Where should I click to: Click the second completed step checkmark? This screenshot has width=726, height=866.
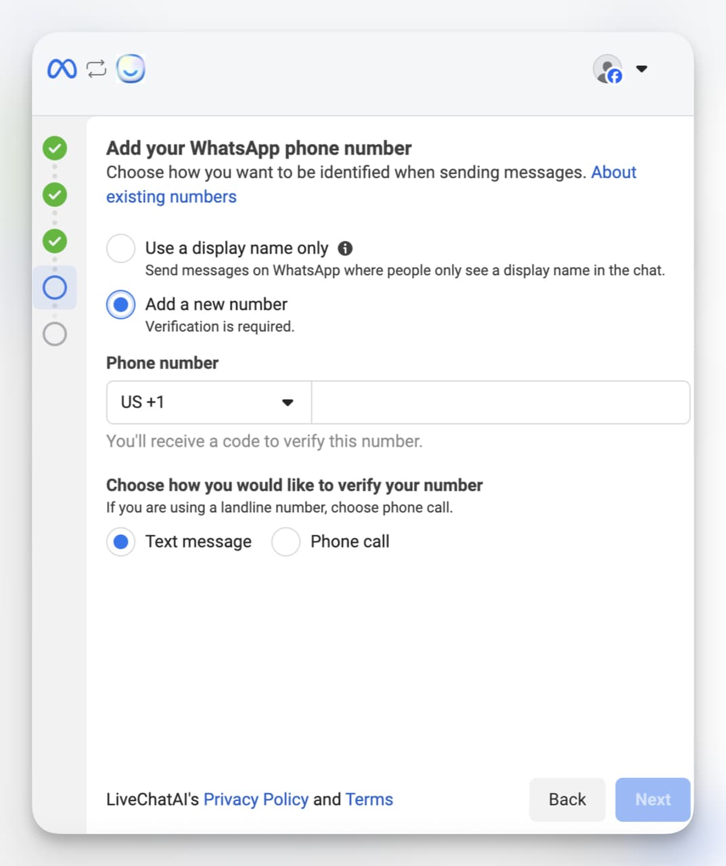[x=55, y=195]
